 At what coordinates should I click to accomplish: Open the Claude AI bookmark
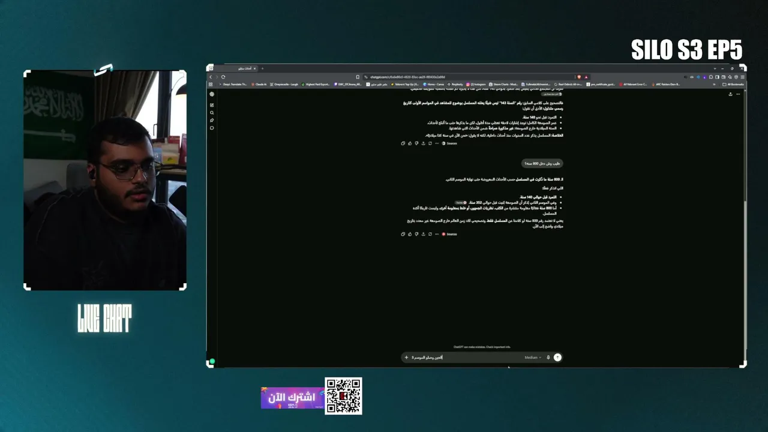point(259,85)
